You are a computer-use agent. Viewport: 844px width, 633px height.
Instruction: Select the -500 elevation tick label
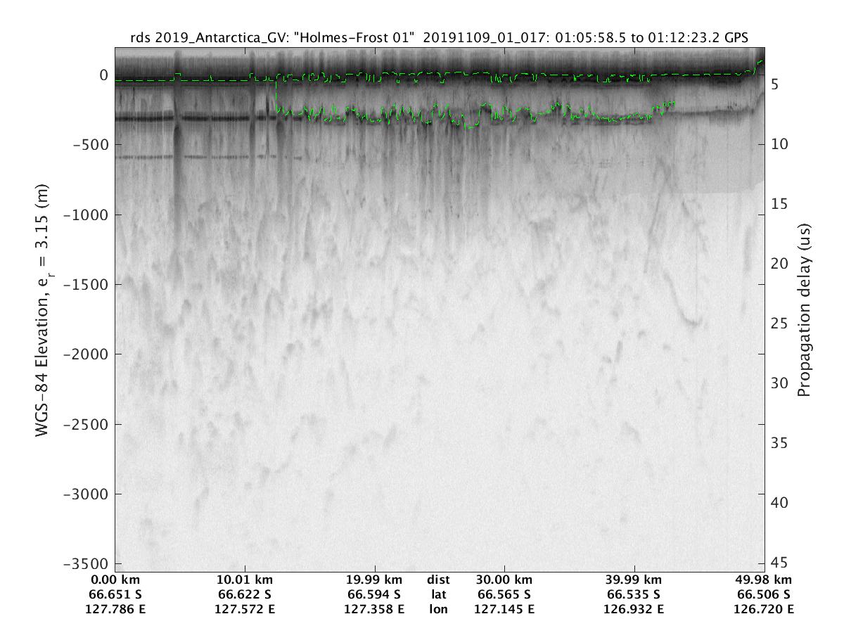[87, 145]
